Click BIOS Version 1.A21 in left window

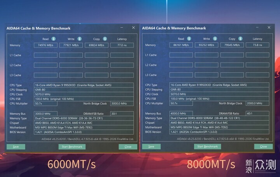(x=84, y=132)
